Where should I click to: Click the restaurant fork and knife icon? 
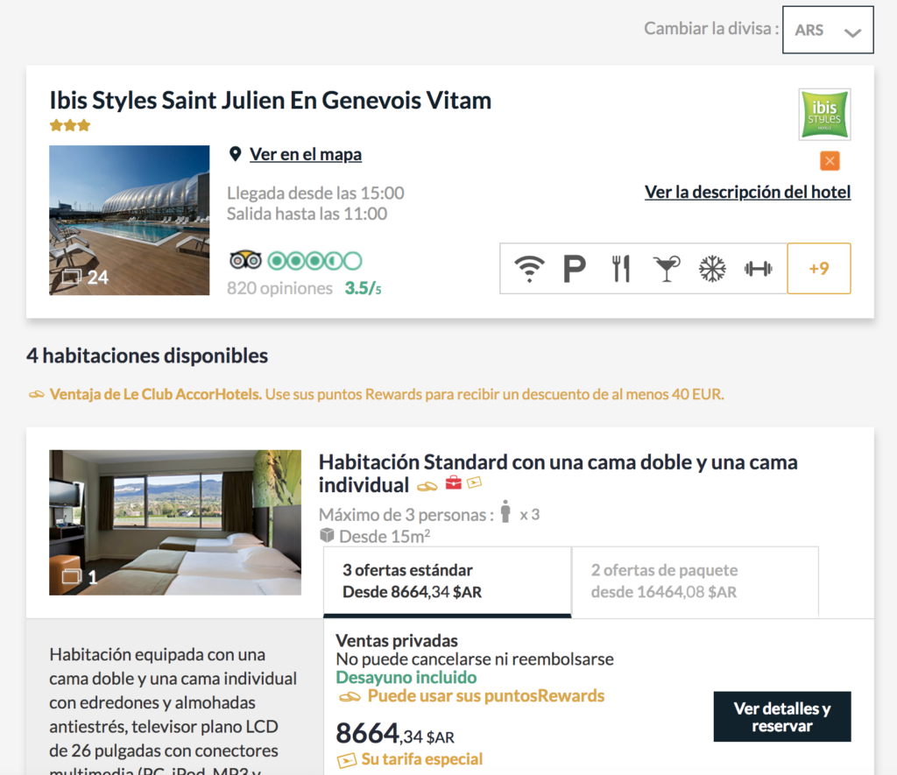tap(621, 269)
